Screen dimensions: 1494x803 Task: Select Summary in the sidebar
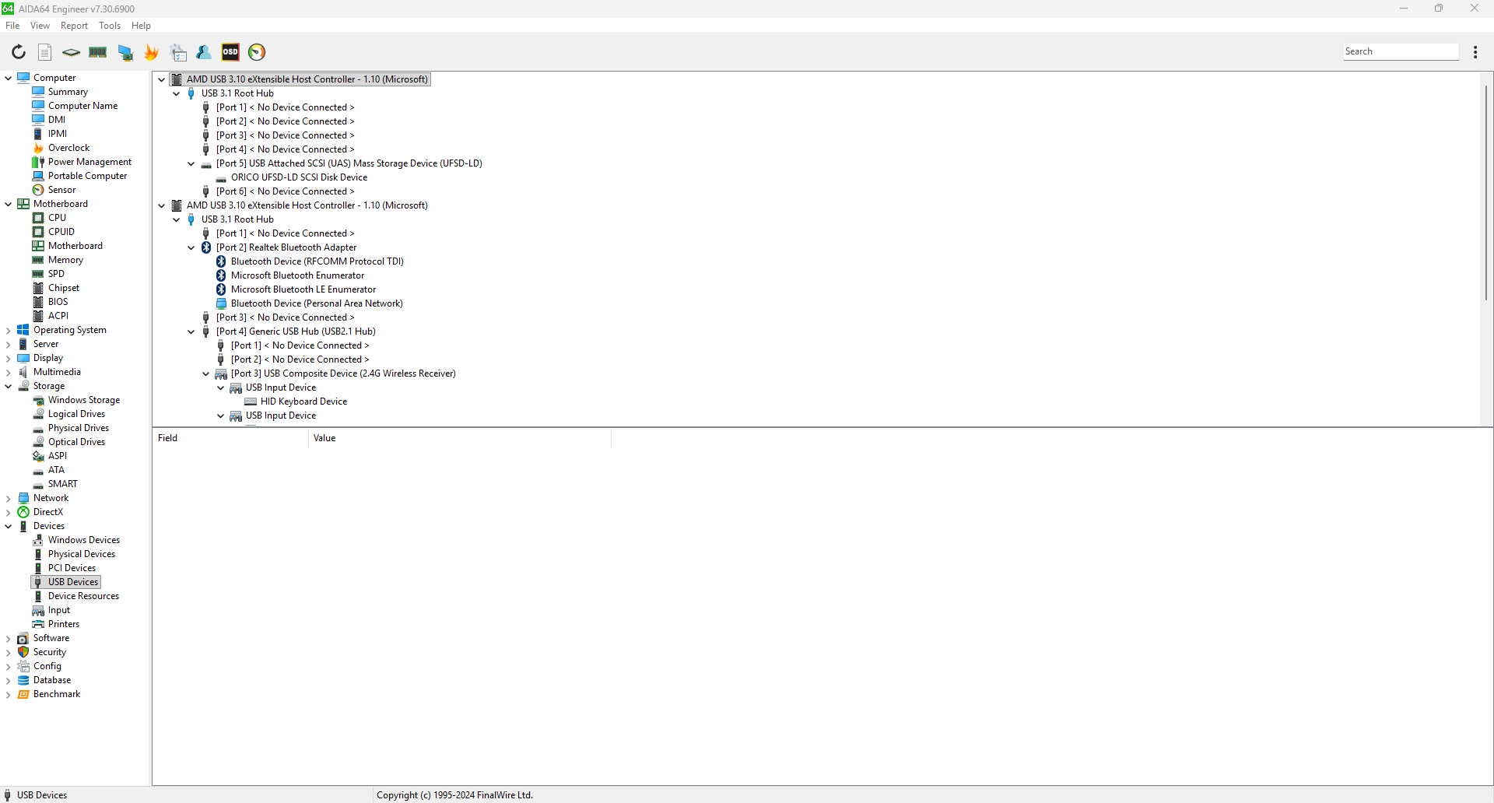coord(68,92)
